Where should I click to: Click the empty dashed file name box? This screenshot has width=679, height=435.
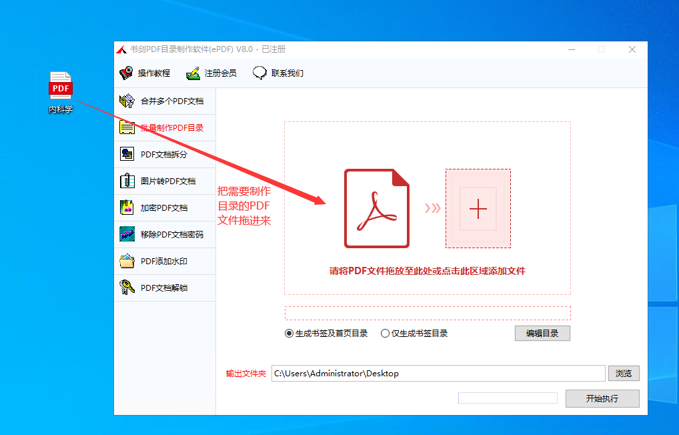click(428, 314)
